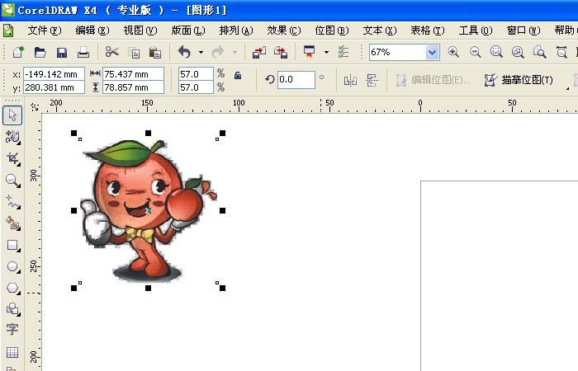This screenshot has height=371, width=578.
Task: Open the Welcome screen icon
Action: pos(343,52)
